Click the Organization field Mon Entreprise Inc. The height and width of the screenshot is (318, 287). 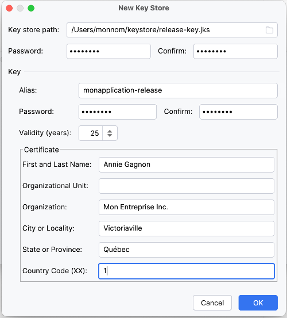187,207
